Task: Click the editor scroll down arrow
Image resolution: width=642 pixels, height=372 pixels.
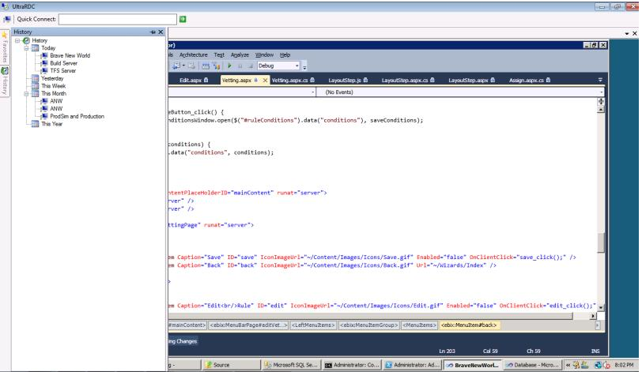Action: click(601, 307)
